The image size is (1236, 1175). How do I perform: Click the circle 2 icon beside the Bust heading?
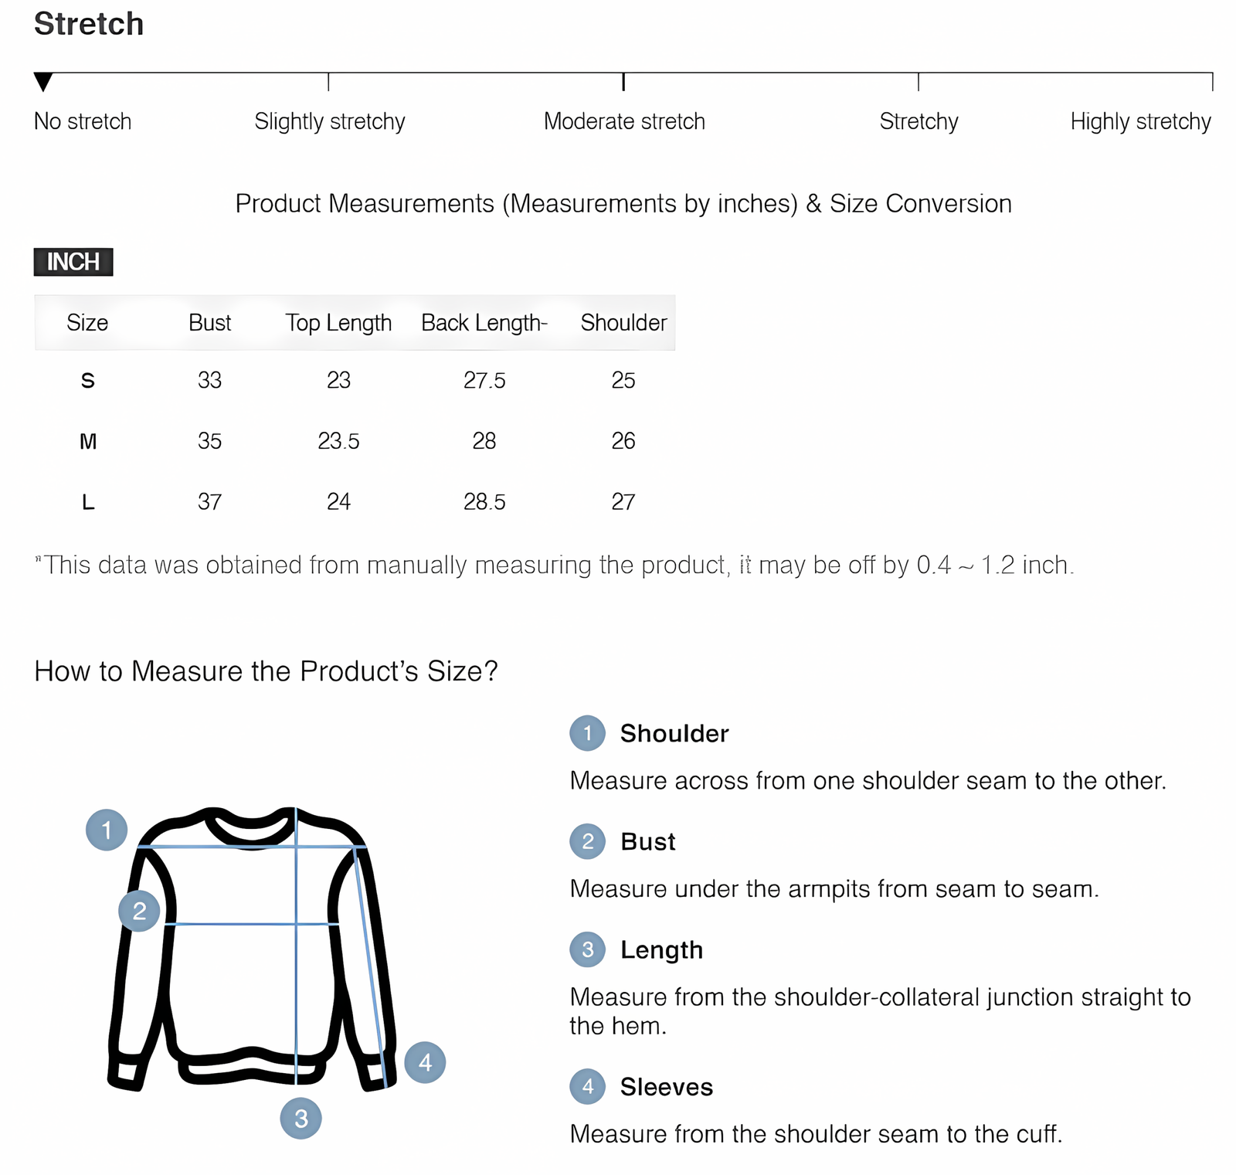(588, 841)
